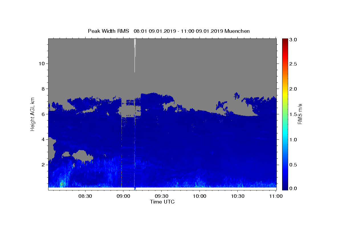Screen dimensions: 342x228
Task: Click the colorbar value 2.5
Action: [293, 64]
